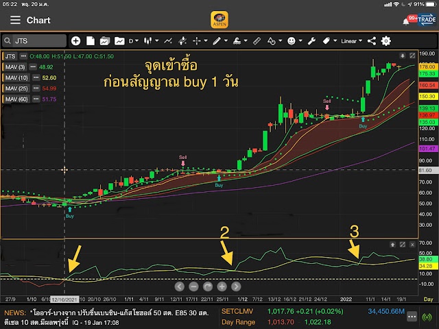Image resolution: width=439 pixels, height=329 pixels.
Task: Open MAV (3) options ellipsis
Action: pyautogui.click(x=33, y=66)
